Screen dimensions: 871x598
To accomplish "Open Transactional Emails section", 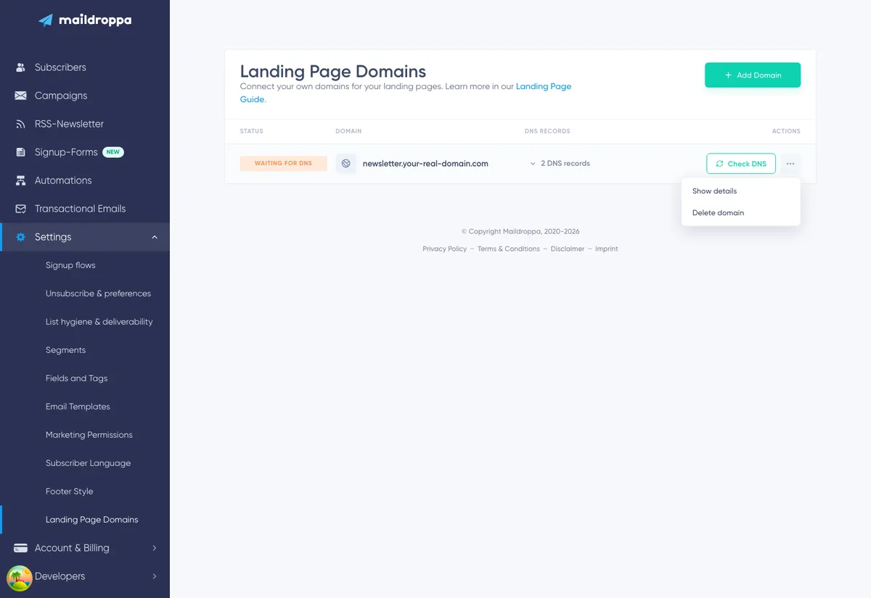I will [x=85, y=209].
